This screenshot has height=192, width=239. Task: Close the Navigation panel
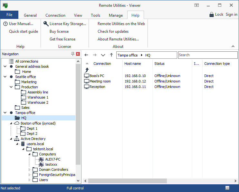click(x=78, y=54)
